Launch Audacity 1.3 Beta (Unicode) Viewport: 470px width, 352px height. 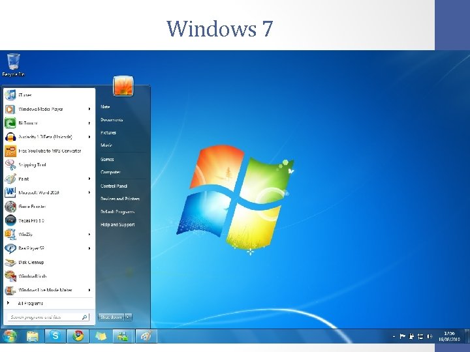50,137
